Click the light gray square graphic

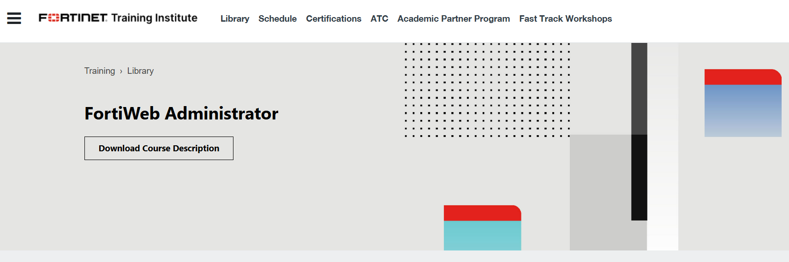tap(601, 192)
